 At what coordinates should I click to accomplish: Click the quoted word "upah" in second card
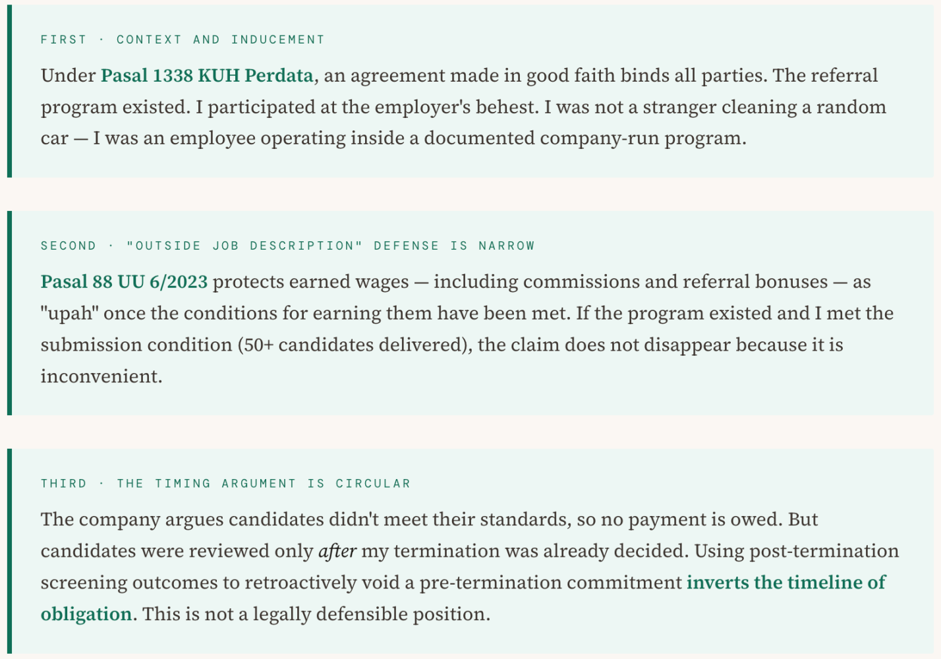click(70, 314)
